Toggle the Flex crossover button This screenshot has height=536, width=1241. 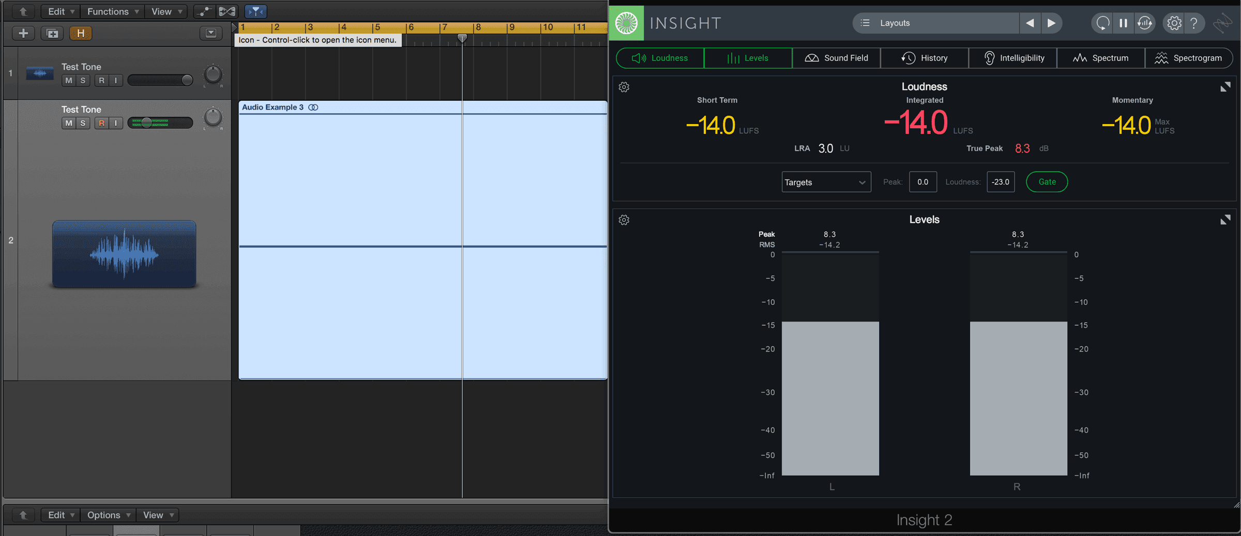227,11
